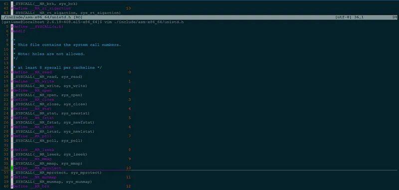Click the 'Note: holes are not allowed.' comment
Viewport: 399px width, 190px height.
tap(51, 54)
